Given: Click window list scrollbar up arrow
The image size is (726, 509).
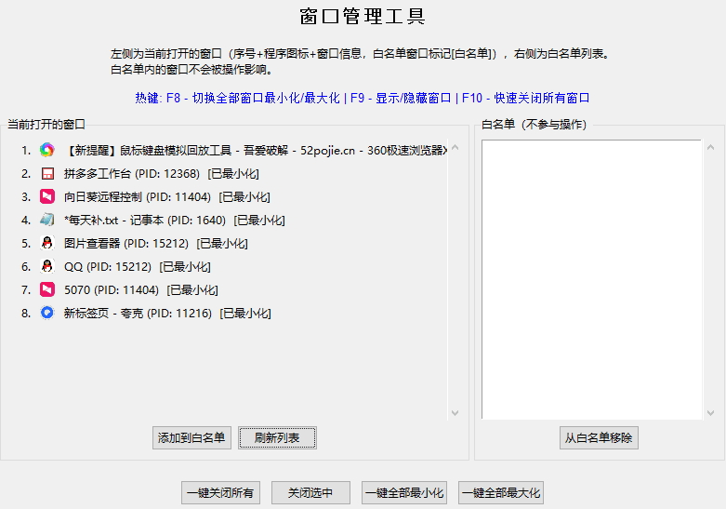Looking at the screenshot, I should click(x=455, y=147).
